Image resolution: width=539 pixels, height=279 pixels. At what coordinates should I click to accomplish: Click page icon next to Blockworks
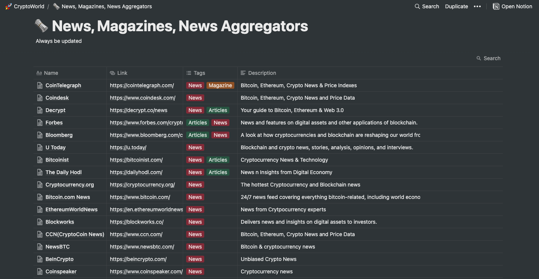40,222
